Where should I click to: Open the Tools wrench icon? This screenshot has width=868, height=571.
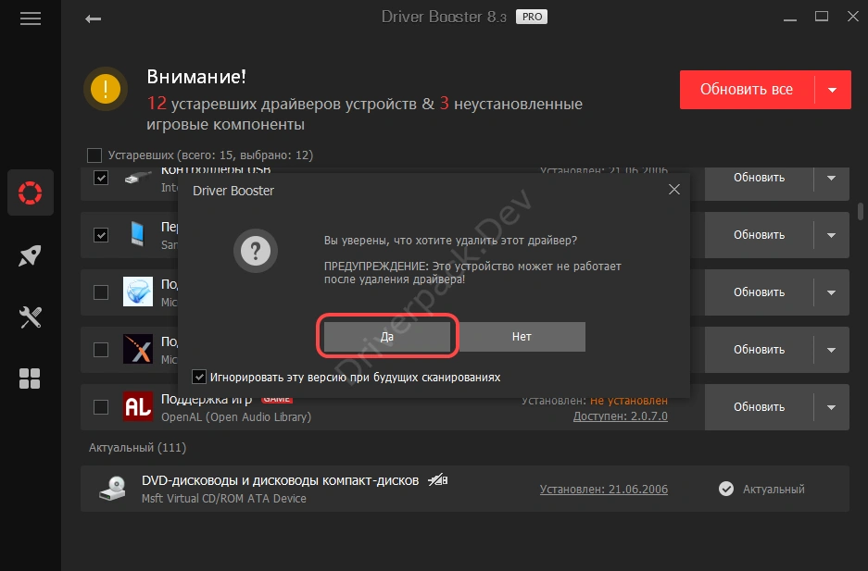[30, 317]
